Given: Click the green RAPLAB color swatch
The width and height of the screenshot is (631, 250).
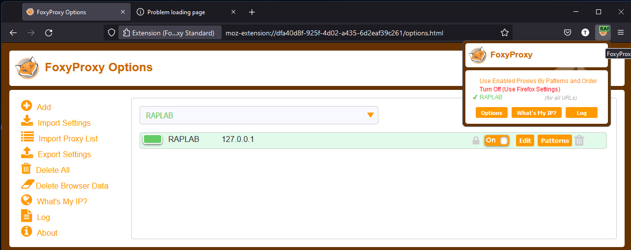Looking at the screenshot, I should coord(152,139).
